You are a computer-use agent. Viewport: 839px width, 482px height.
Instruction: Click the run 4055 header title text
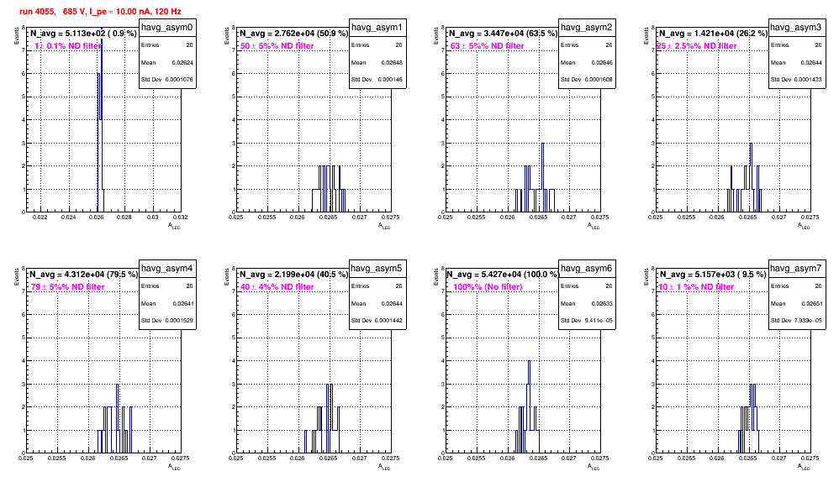pos(99,11)
